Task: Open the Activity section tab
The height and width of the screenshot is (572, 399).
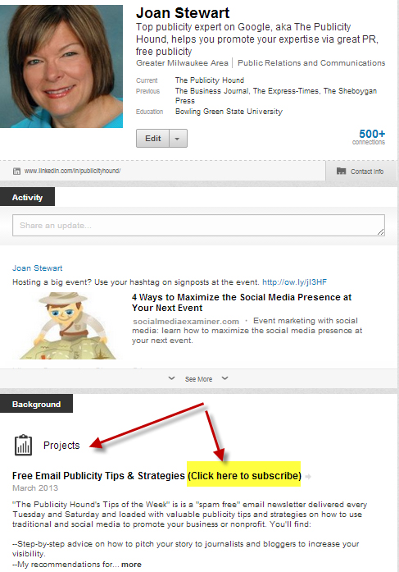Action: point(27,197)
